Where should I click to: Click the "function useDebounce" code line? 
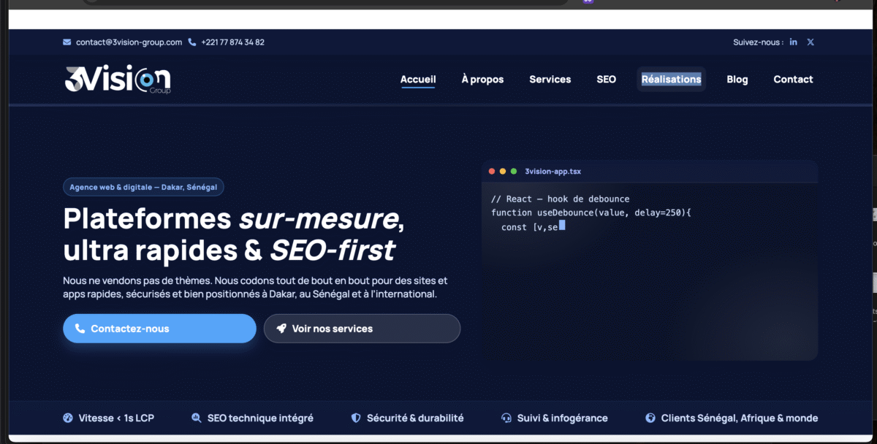[591, 213]
